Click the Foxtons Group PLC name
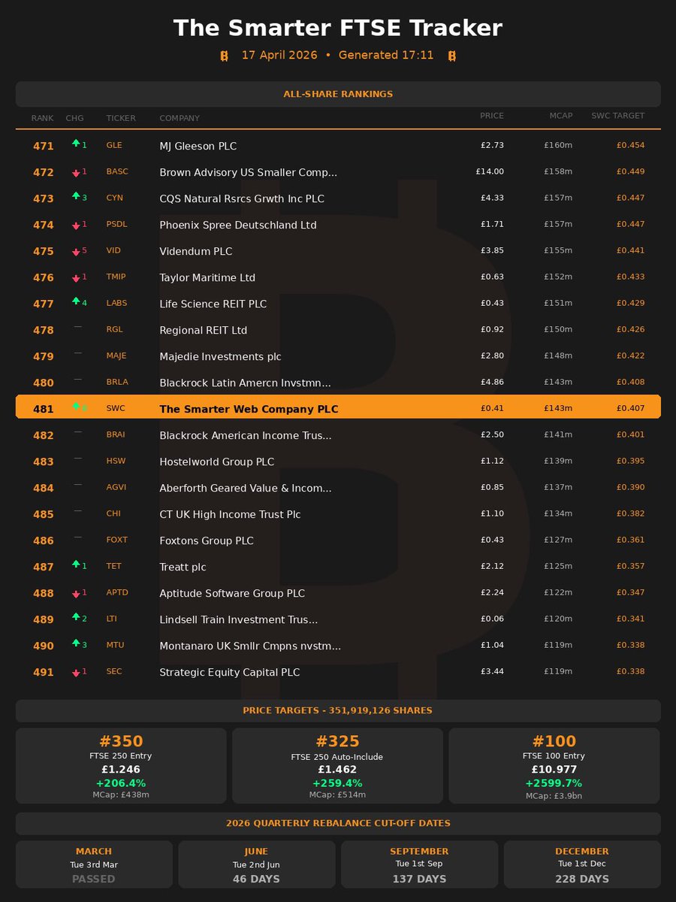676x902 pixels. tap(207, 541)
